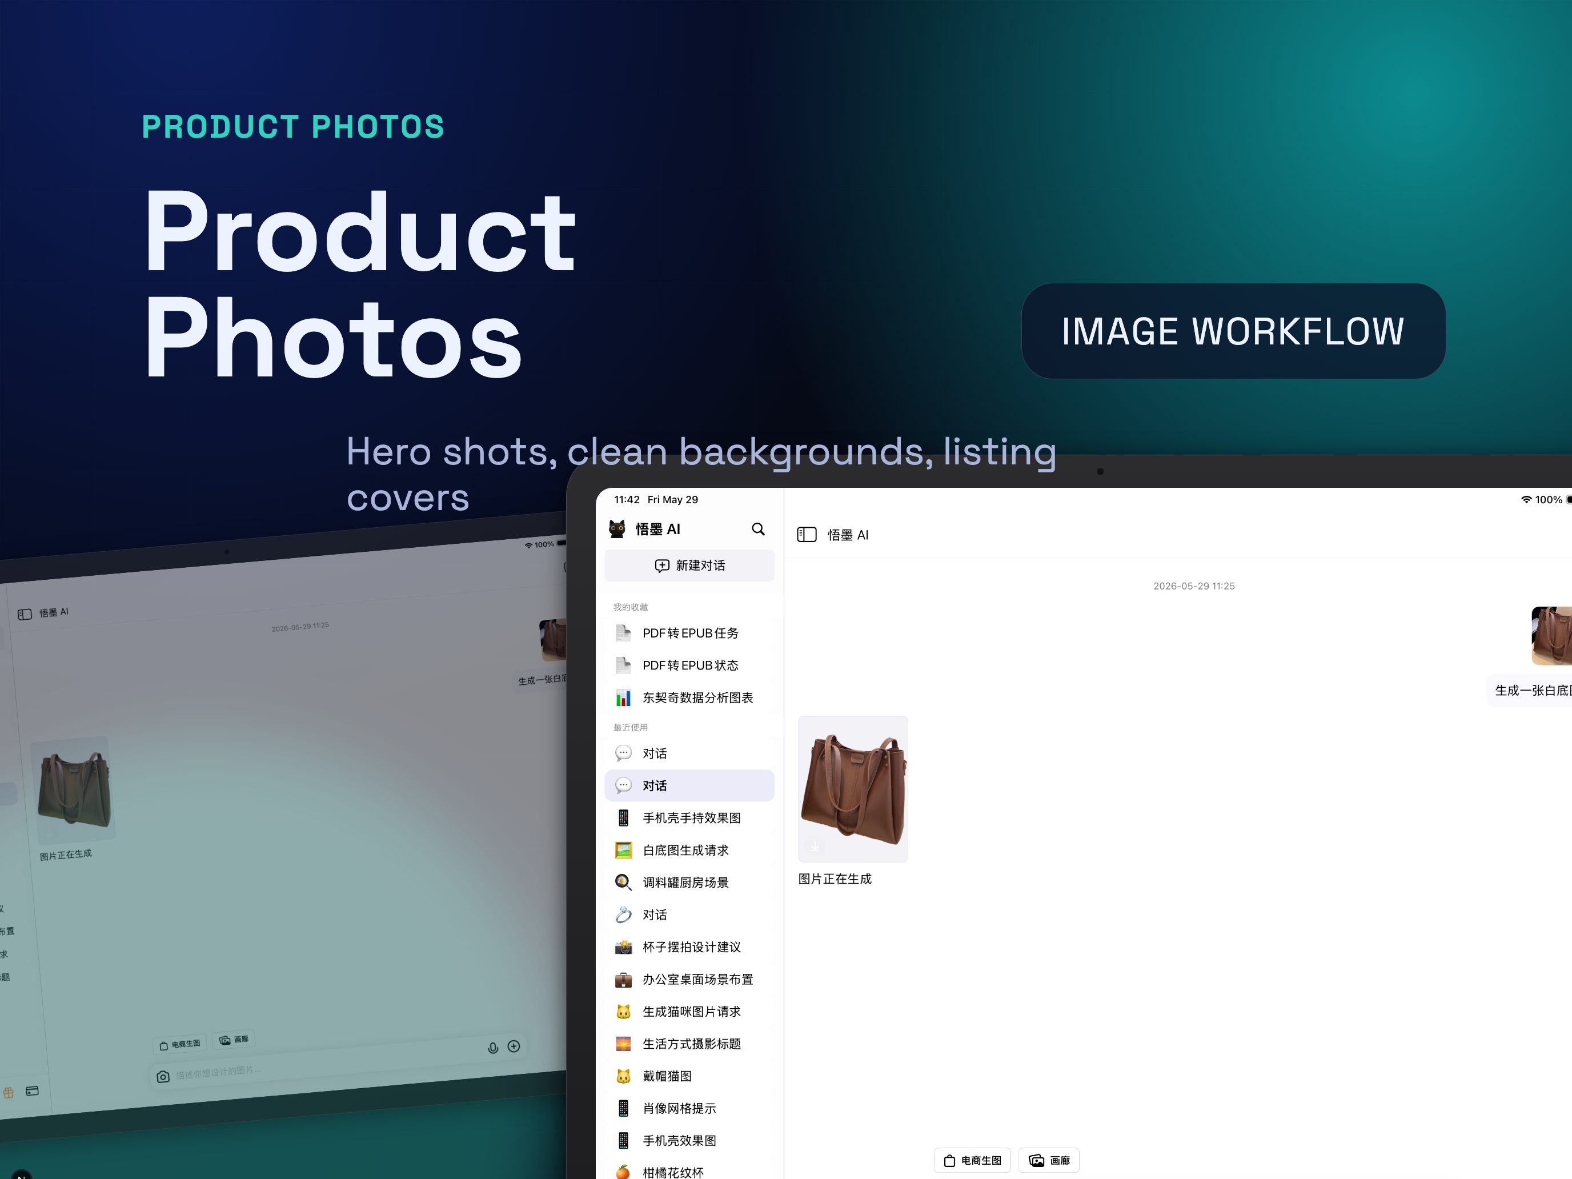Open the PDF转EPUB状态 favorite
Viewport: 1572px width, 1179px height.
pos(689,665)
